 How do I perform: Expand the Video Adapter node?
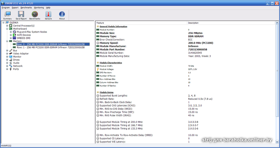click(x=7, y=54)
